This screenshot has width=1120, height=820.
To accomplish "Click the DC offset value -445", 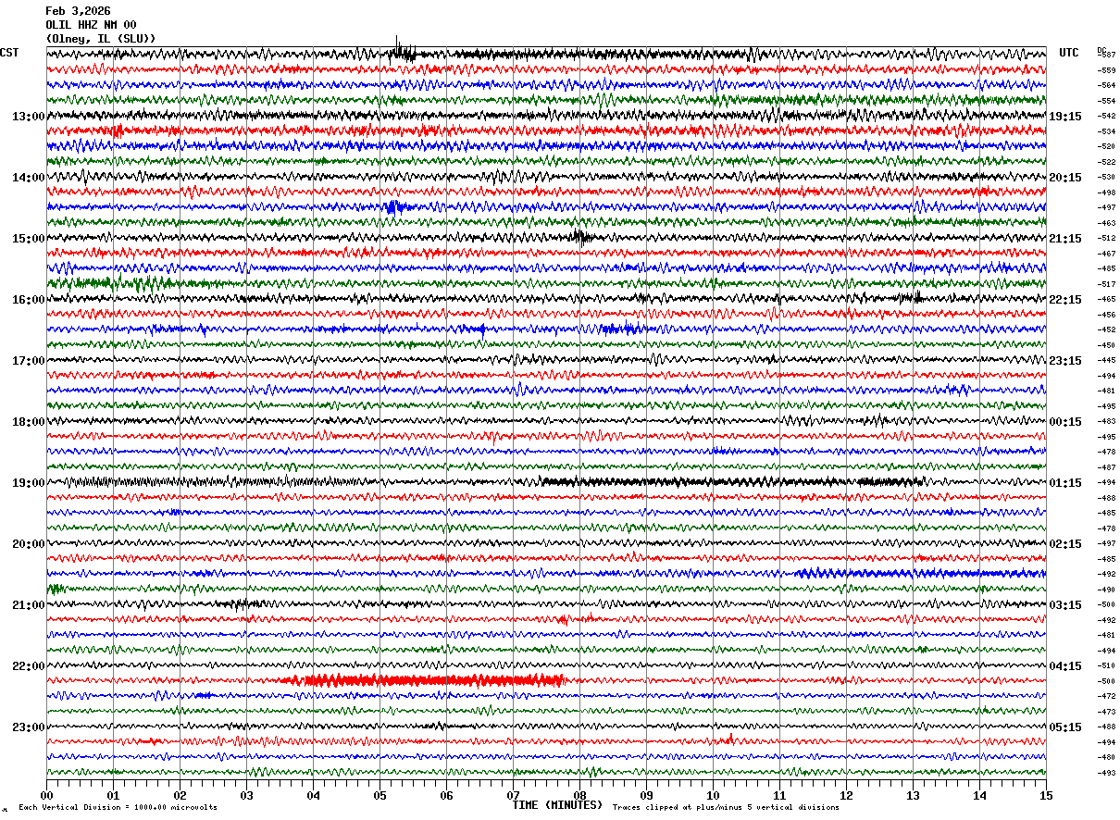I will coord(1106,360).
